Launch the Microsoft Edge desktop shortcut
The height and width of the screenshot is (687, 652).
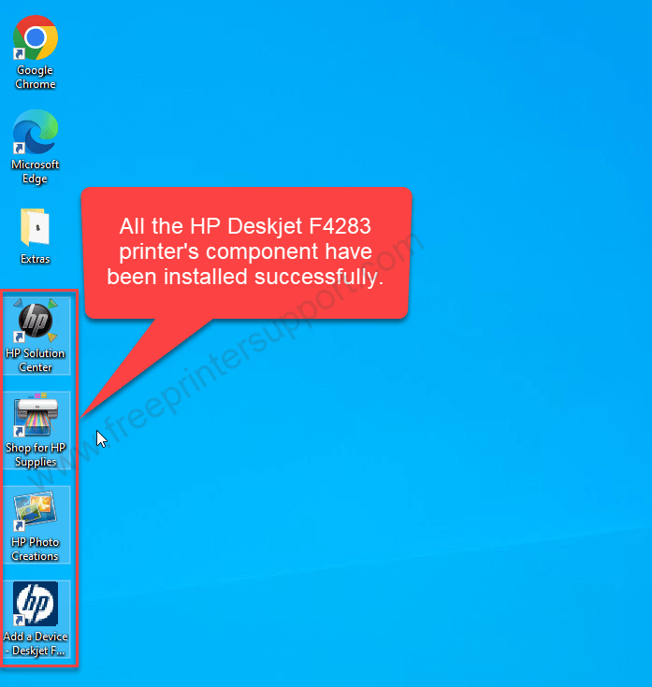35,132
